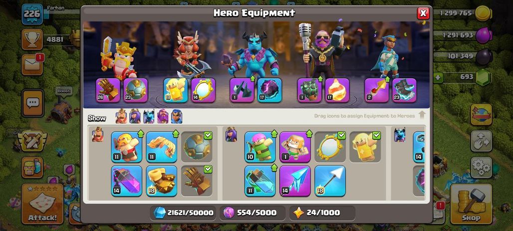Open the settings gears icon

tap(481, 168)
